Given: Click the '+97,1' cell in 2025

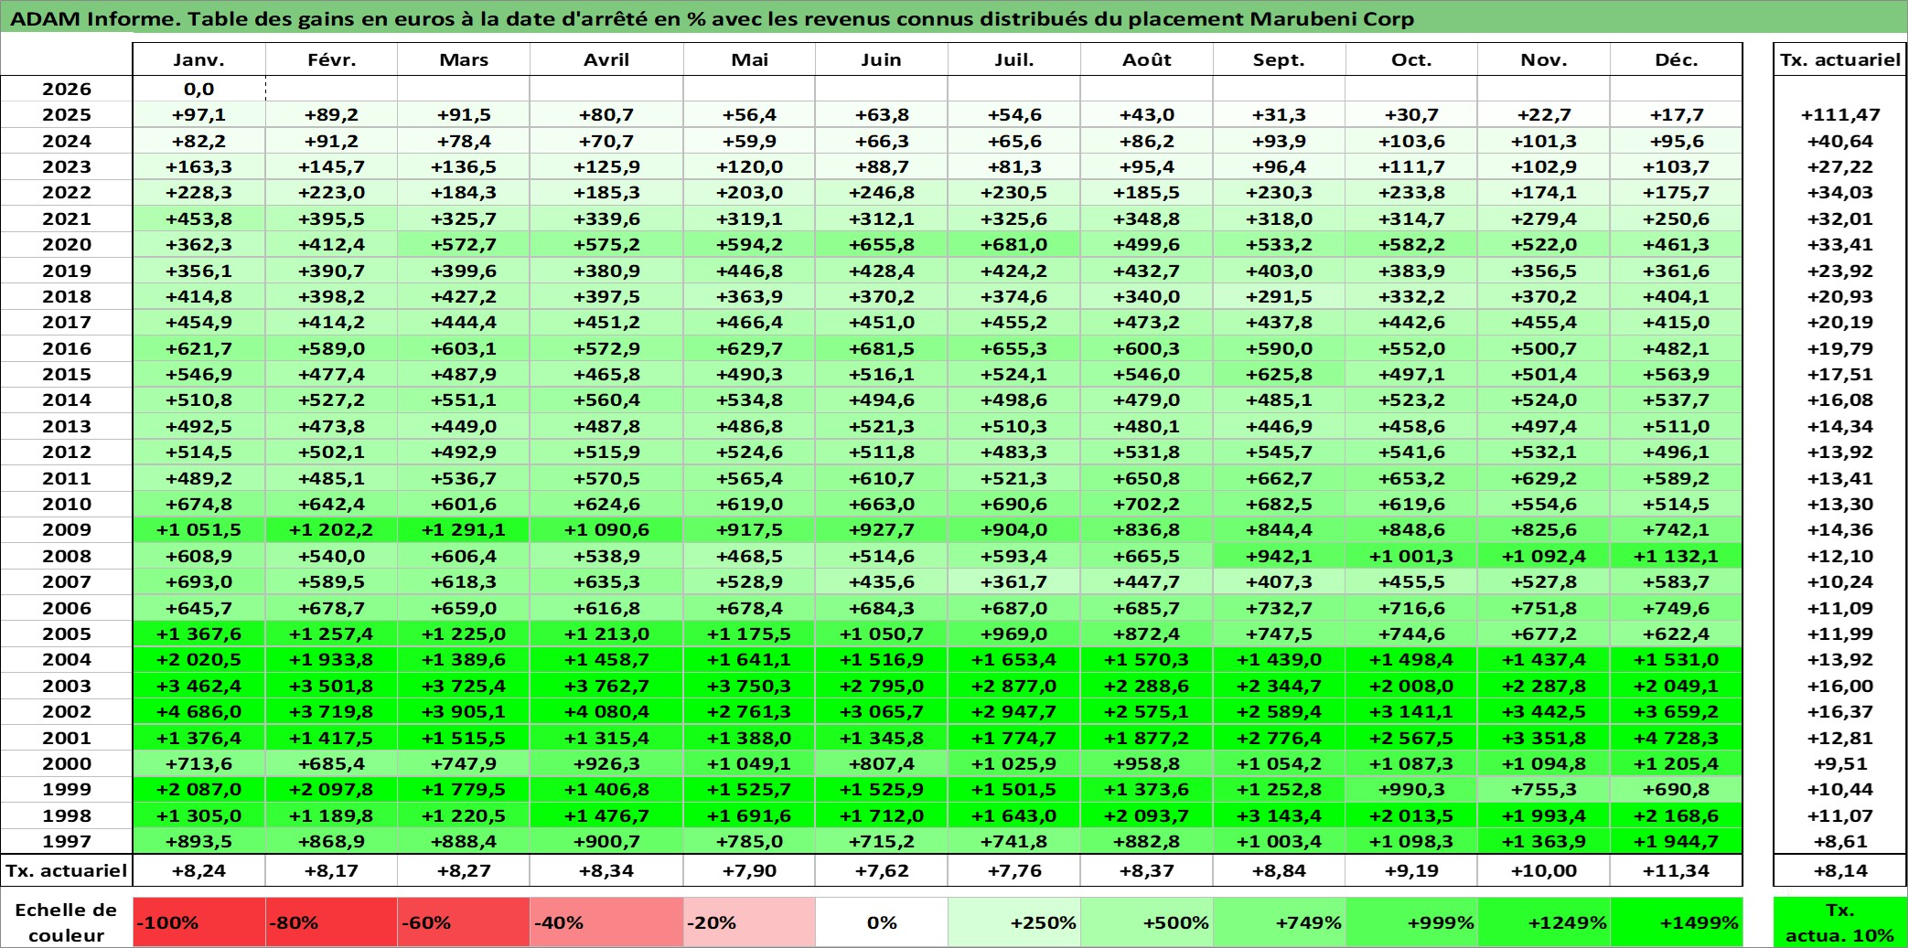Looking at the screenshot, I should pyautogui.click(x=199, y=114).
